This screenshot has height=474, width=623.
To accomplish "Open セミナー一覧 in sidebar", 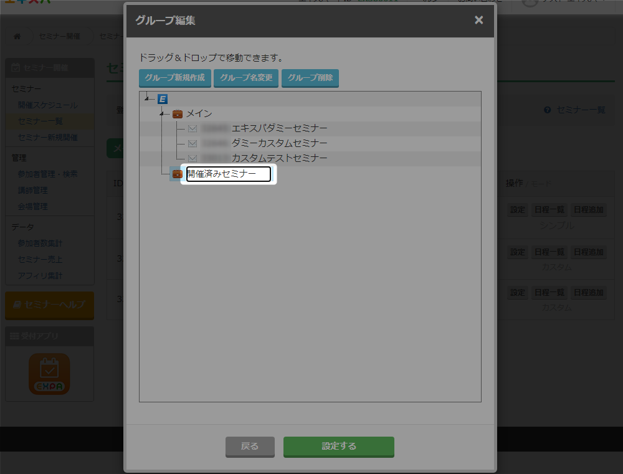I will point(40,121).
